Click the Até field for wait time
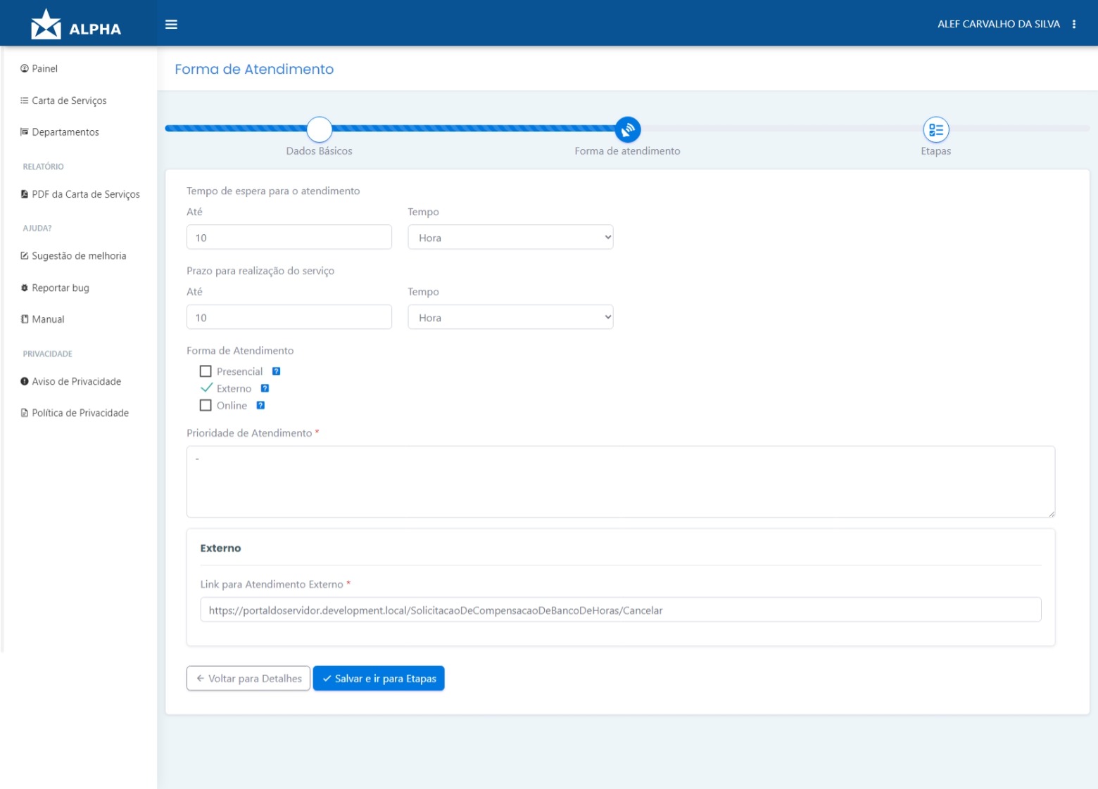The width and height of the screenshot is (1098, 789). pyautogui.click(x=289, y=237)
